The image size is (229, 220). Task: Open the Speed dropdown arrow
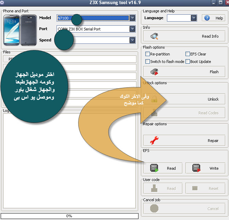click(x=132, y=40)
